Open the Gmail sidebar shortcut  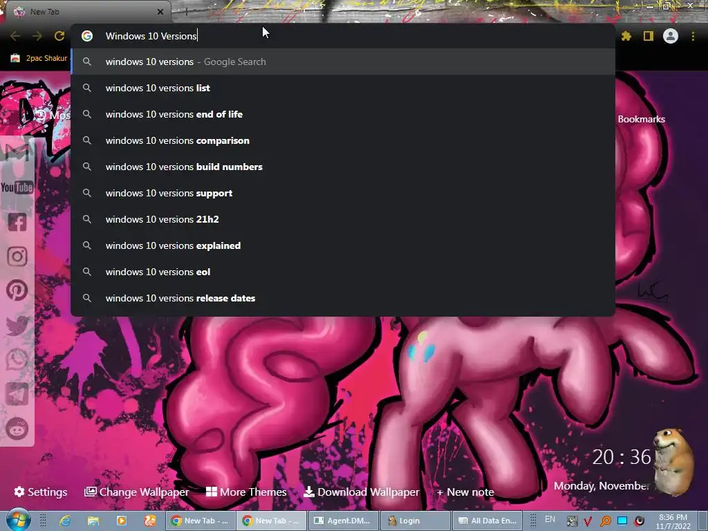coord(17,153)
